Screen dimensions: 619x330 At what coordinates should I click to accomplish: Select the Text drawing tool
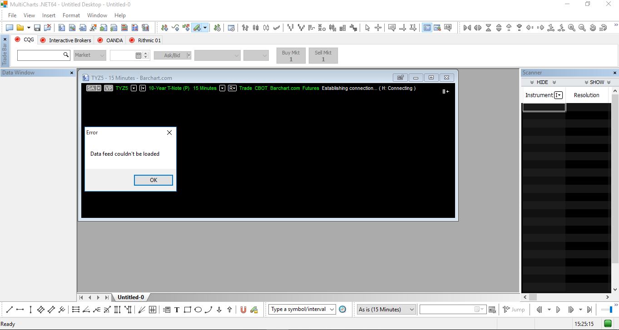pos(177,310)
